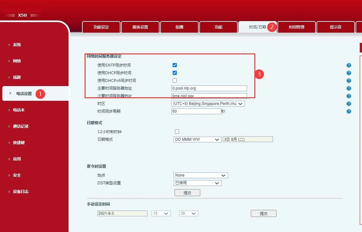Switch to the 时间管理 tab

[297, 27]
